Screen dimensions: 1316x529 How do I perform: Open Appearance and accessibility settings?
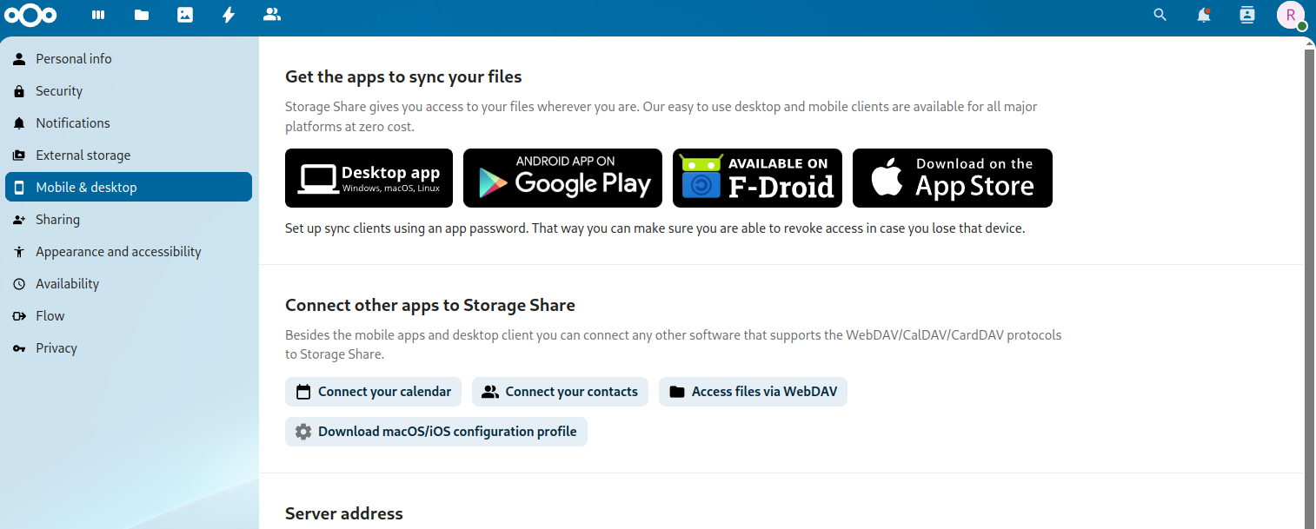[129, 252]
